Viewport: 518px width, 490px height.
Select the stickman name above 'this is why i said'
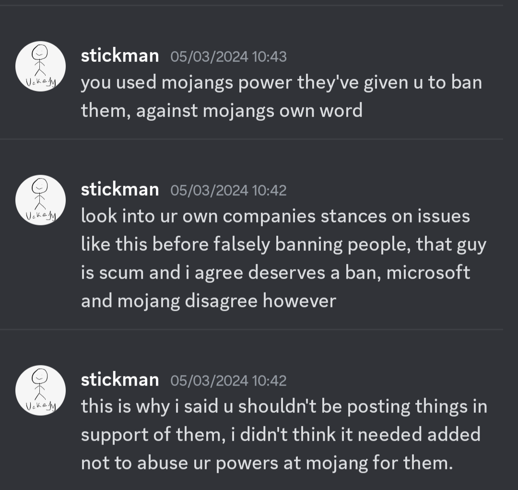(120, 379)
